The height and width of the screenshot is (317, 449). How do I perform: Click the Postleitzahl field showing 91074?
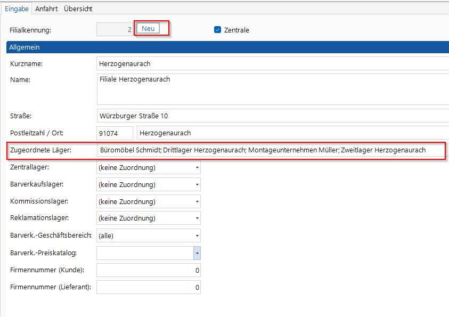(x=115, y=133)
